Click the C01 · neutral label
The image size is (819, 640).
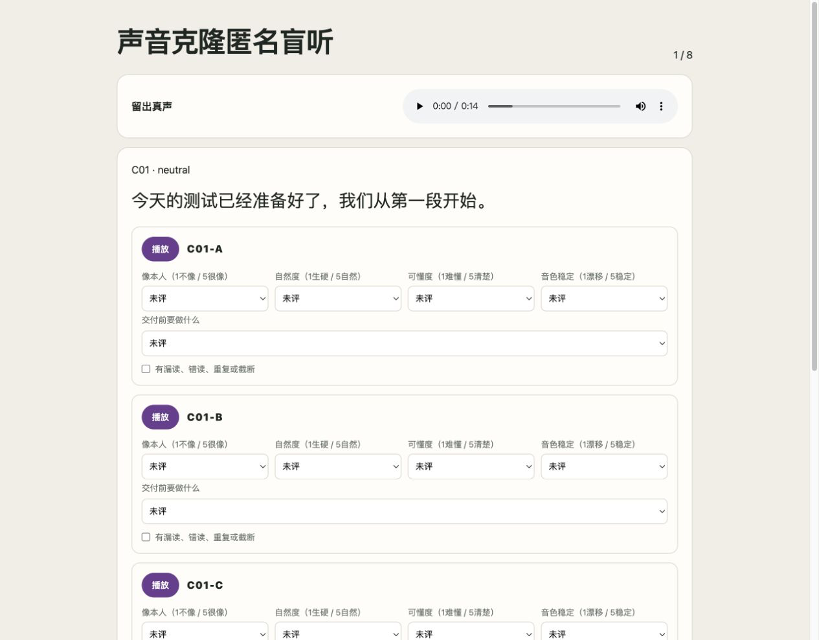[x=161, y=170]
